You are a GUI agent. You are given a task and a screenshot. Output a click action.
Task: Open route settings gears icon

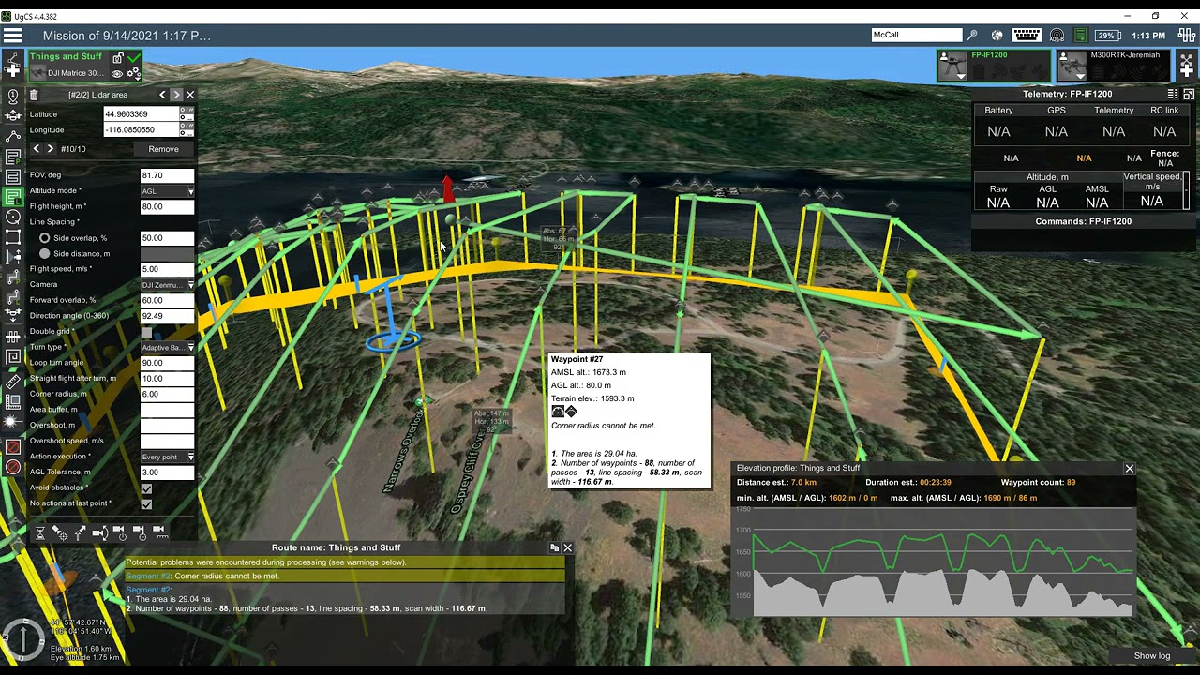coord(134,73)
